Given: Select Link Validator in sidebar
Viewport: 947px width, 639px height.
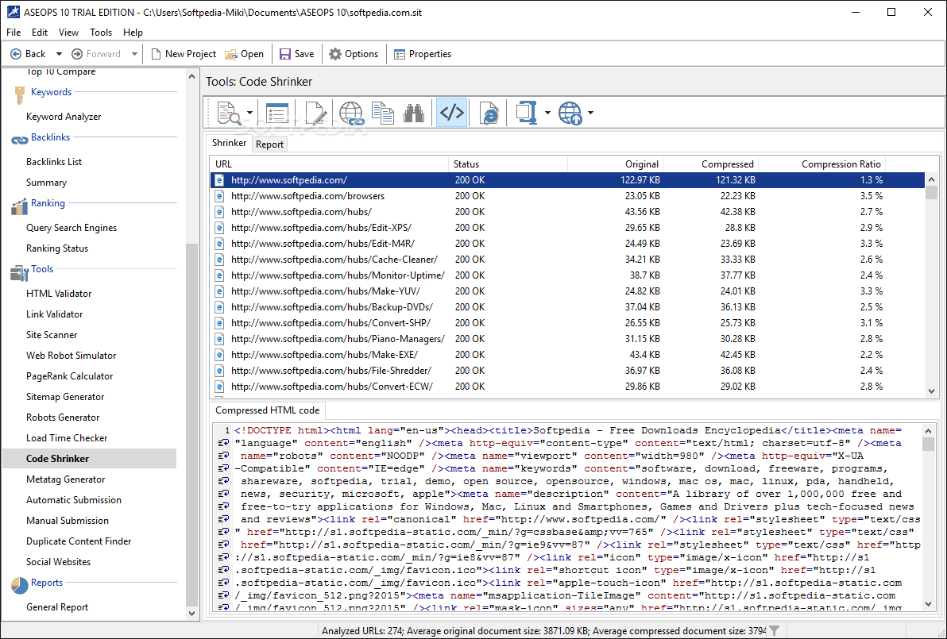Looking at the screenshot, I should coord(54,314).
